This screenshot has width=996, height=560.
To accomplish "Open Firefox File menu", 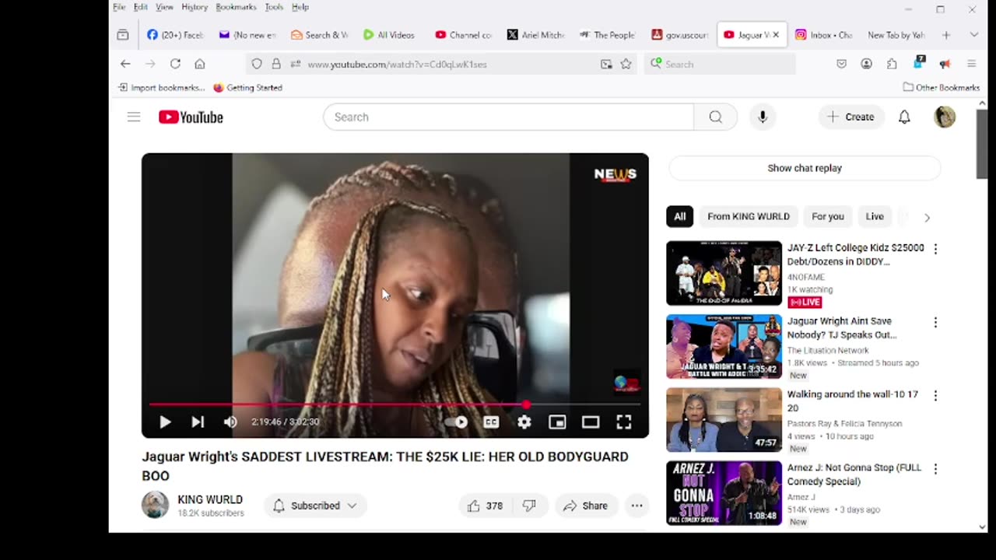I will coord(119,7).
